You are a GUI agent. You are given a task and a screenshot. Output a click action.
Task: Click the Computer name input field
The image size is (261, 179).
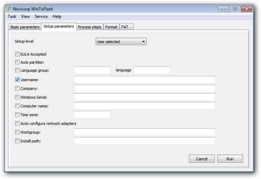145,106
